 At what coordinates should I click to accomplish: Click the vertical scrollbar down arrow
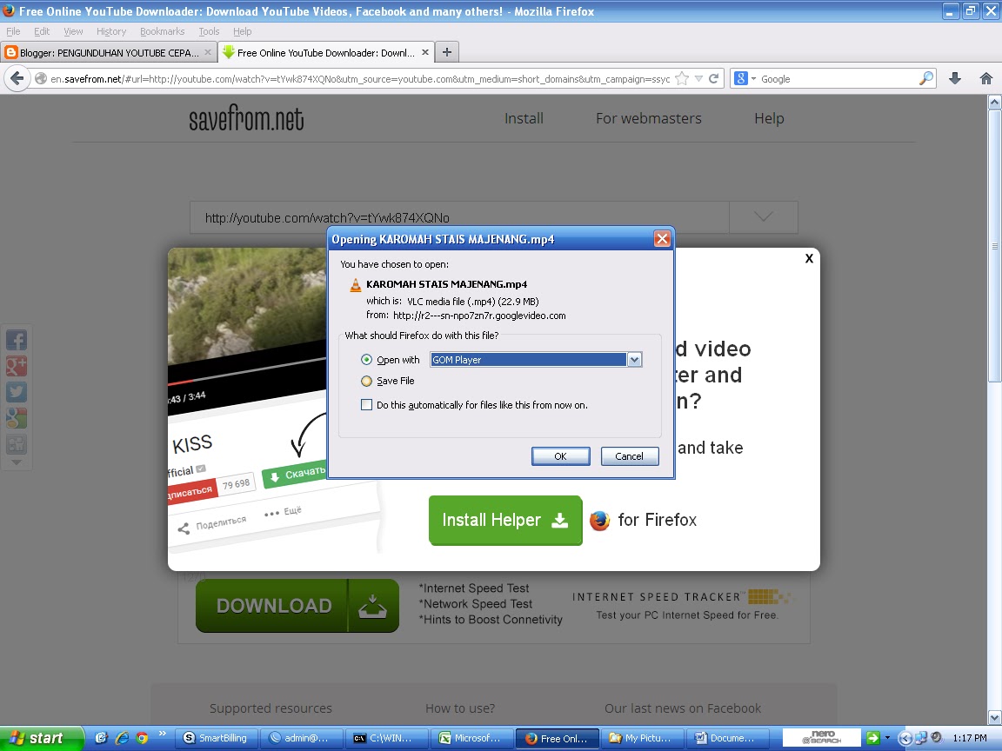click(x=994, y=717)
